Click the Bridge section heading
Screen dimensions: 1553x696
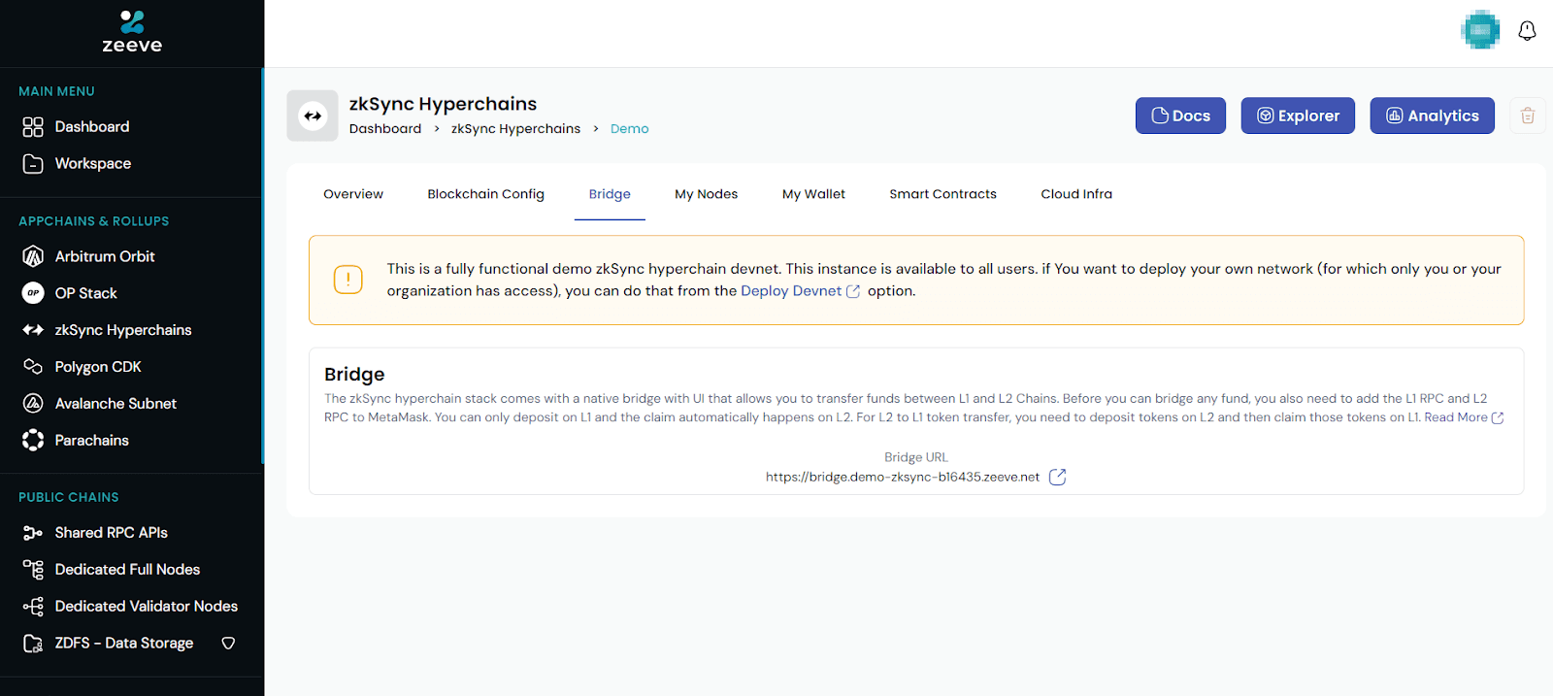(354, 375)
